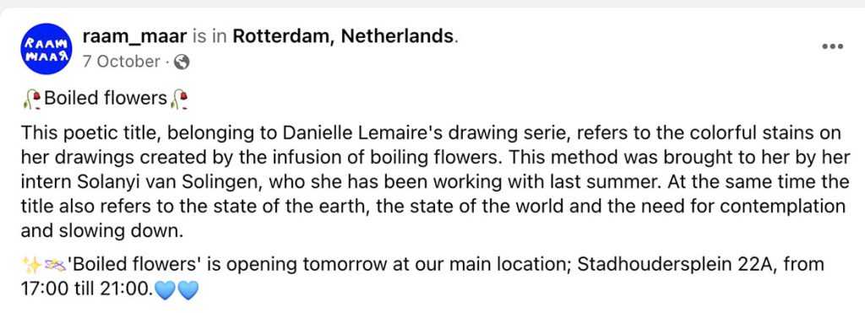Image resolution: width=865 pixels, height=313 pixels.
Task: Open the post options three-dot menu
Action: click(832, 47)
